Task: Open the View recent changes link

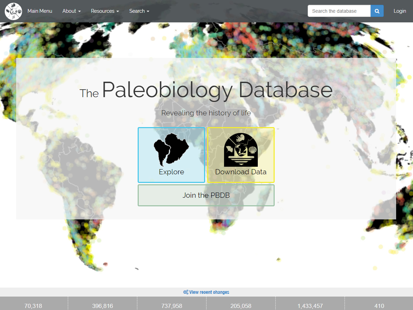Action: point(209,292)
